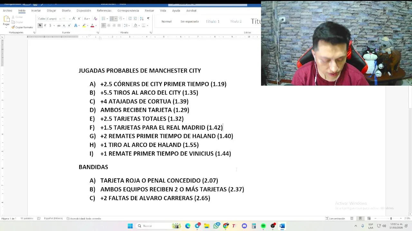The width and height of the screenshot is (412, 231).
Task: Switch to the Diseño tab
Action: pos(66,11)
